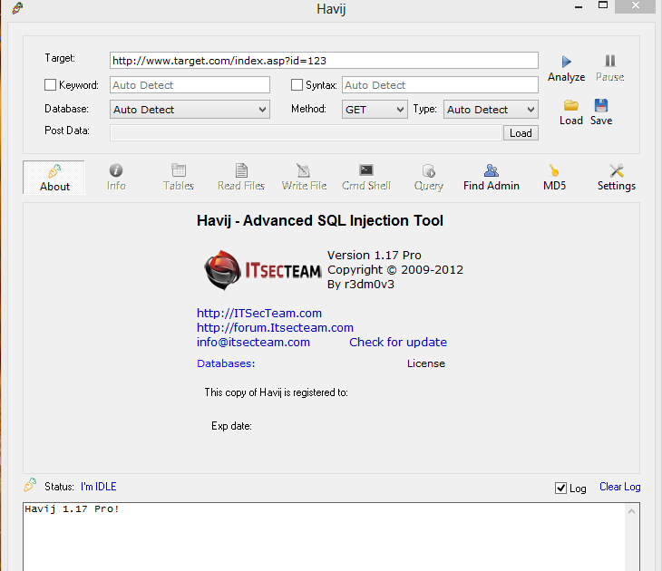The image size is (662, 571).
Task: Click the I'm IDLE status text
Action: (98, 487)
